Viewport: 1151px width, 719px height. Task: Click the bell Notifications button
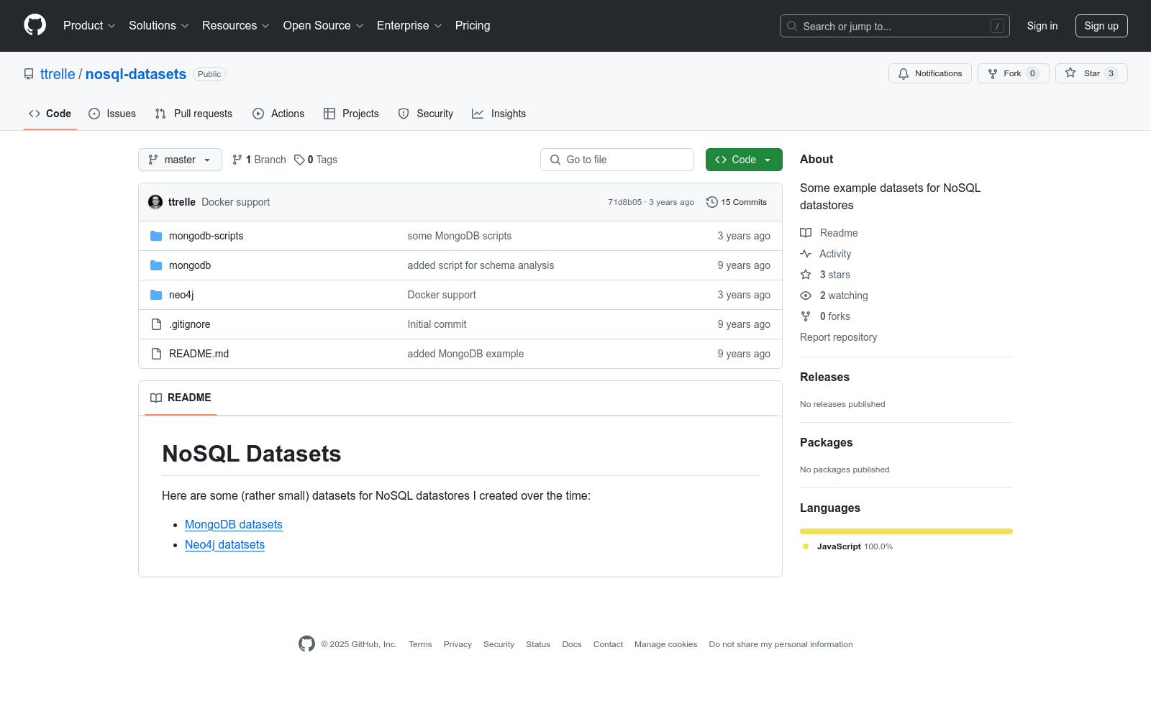[930, 73]
